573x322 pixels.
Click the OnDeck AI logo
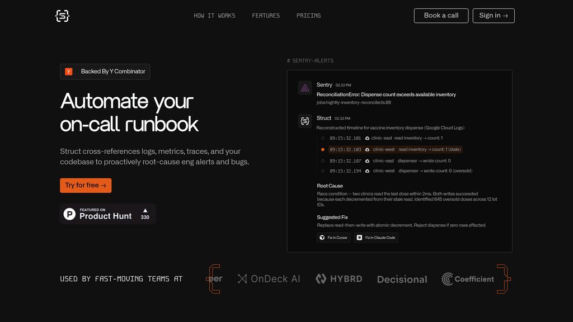269,278
